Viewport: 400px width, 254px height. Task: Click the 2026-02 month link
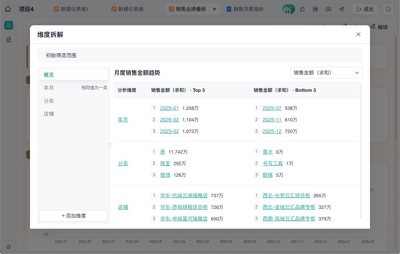(169, 120)
